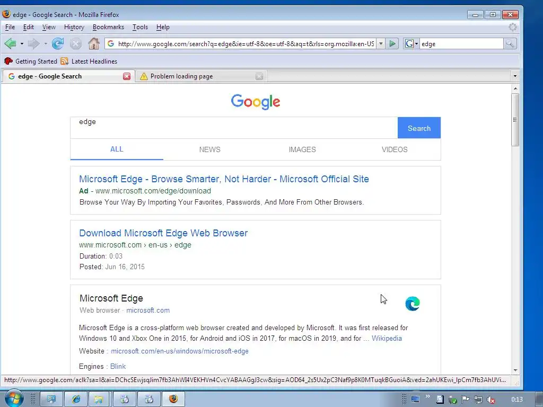Click the Latest Headlines feed icon
This screenshot has width=543, height=407.
pos(64,61)
